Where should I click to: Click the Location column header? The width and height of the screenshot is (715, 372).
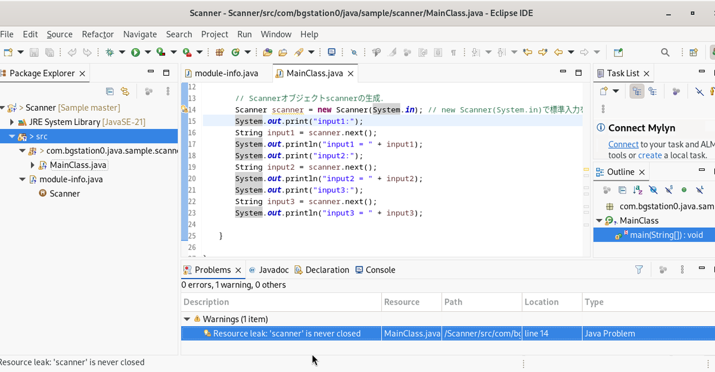click(552, 302)
